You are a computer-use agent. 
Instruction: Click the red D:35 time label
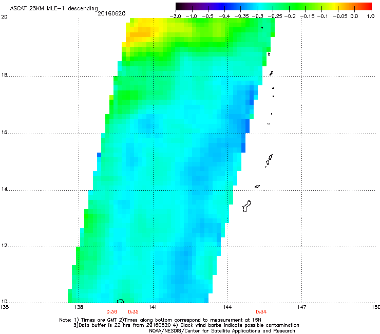(134, 312)
